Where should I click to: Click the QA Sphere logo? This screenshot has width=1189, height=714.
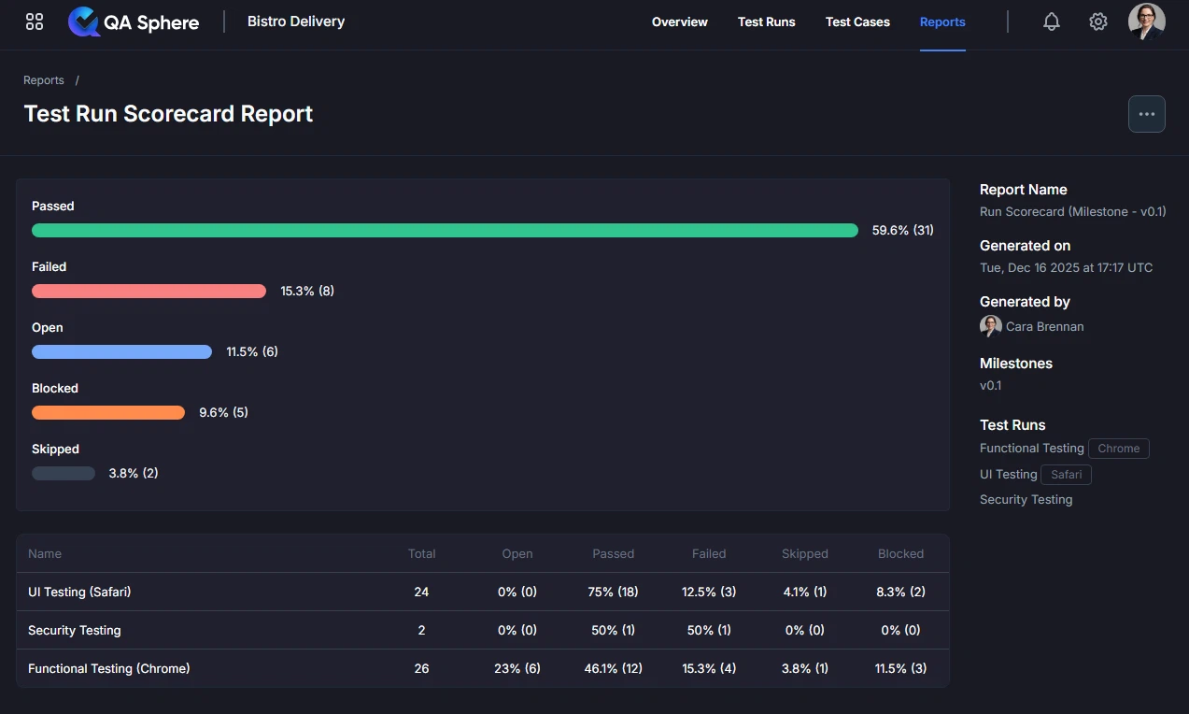pyautogui.click(x=134, y=21)
